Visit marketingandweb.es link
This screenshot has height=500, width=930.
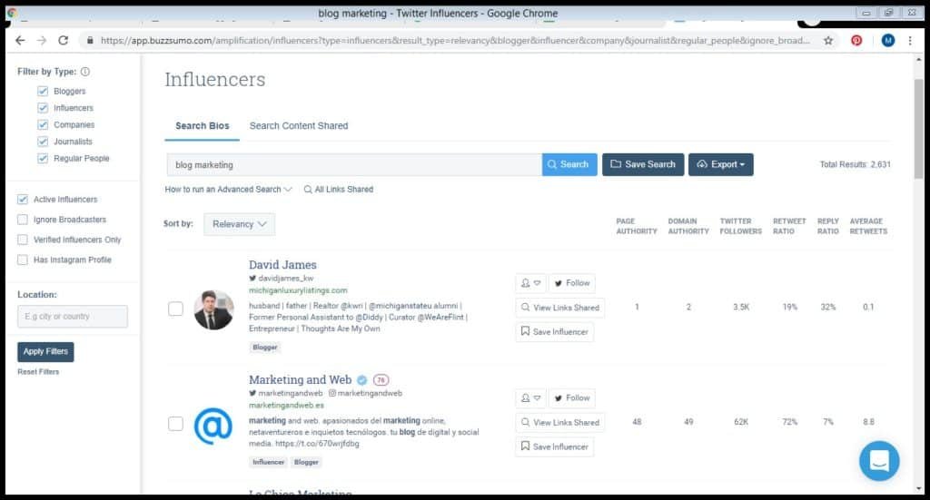click(286, 406)
